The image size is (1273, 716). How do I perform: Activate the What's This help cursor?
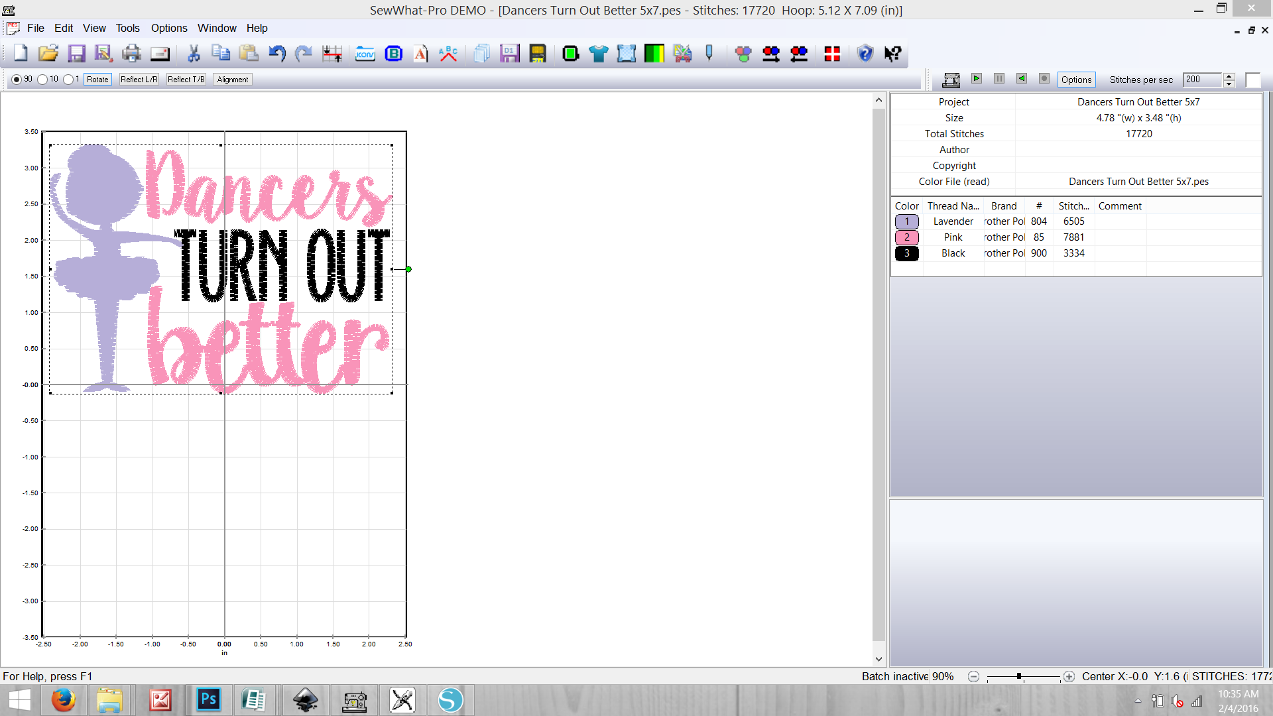pos(892,53)
